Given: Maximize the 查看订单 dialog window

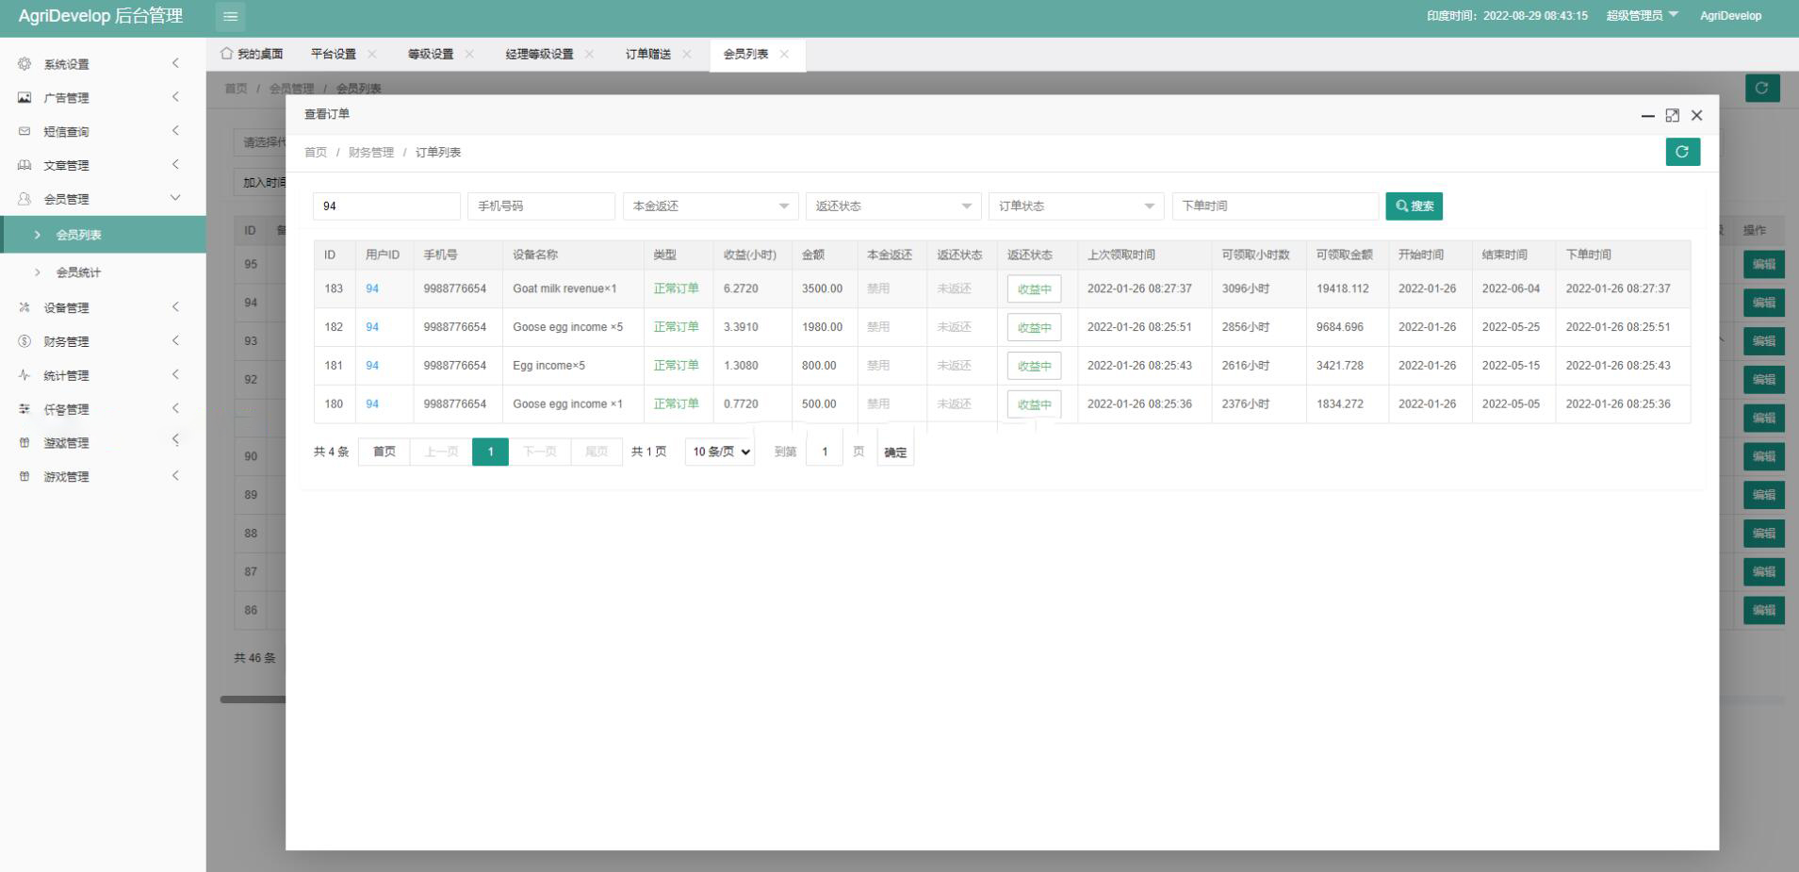Looking at the screenshot, I should (1672, 115).
